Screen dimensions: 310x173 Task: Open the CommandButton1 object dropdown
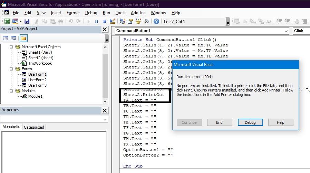point(286,31)
